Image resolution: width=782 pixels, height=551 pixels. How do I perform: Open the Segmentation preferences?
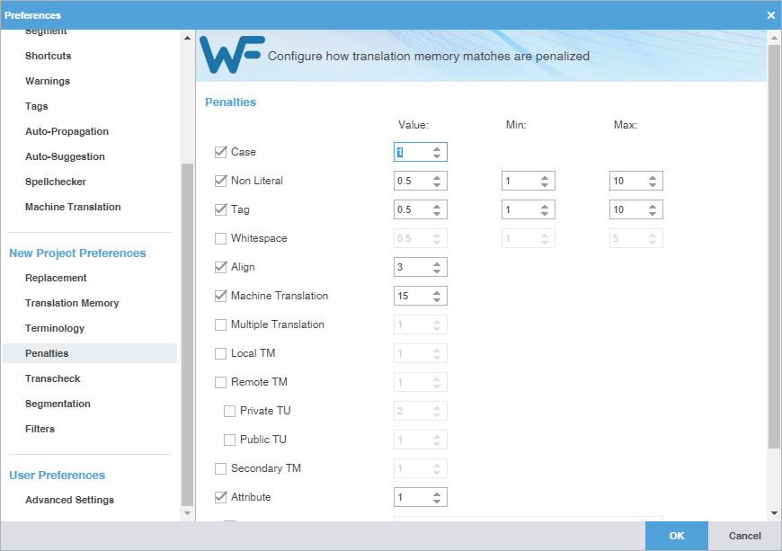(x=58, y=404)
